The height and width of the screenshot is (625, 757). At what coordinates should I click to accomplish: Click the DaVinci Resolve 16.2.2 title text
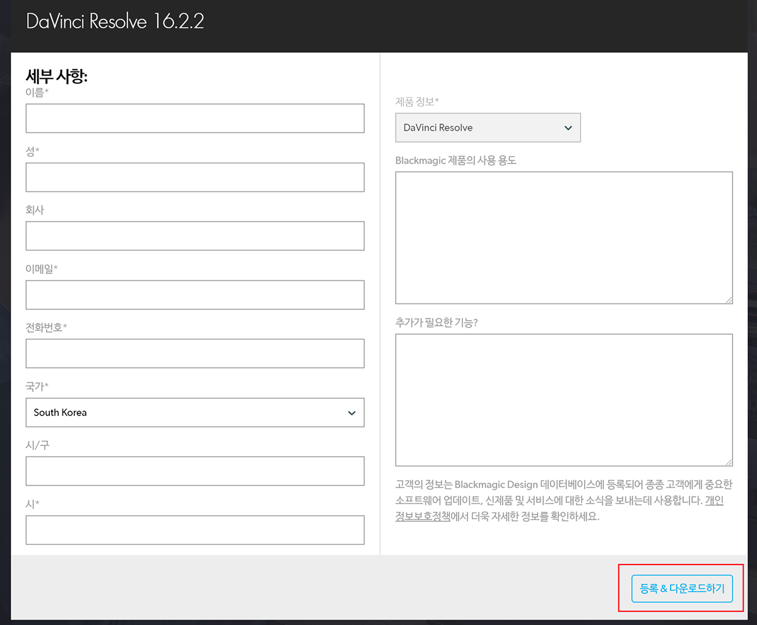click(115, 21)
